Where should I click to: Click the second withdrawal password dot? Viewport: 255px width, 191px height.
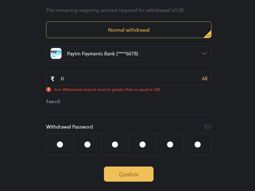pos(87,144)
